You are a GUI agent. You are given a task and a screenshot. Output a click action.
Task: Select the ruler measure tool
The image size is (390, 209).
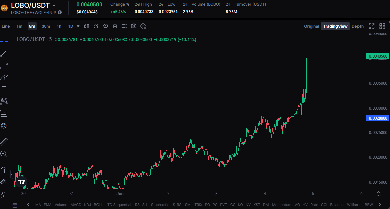[4, 142]
